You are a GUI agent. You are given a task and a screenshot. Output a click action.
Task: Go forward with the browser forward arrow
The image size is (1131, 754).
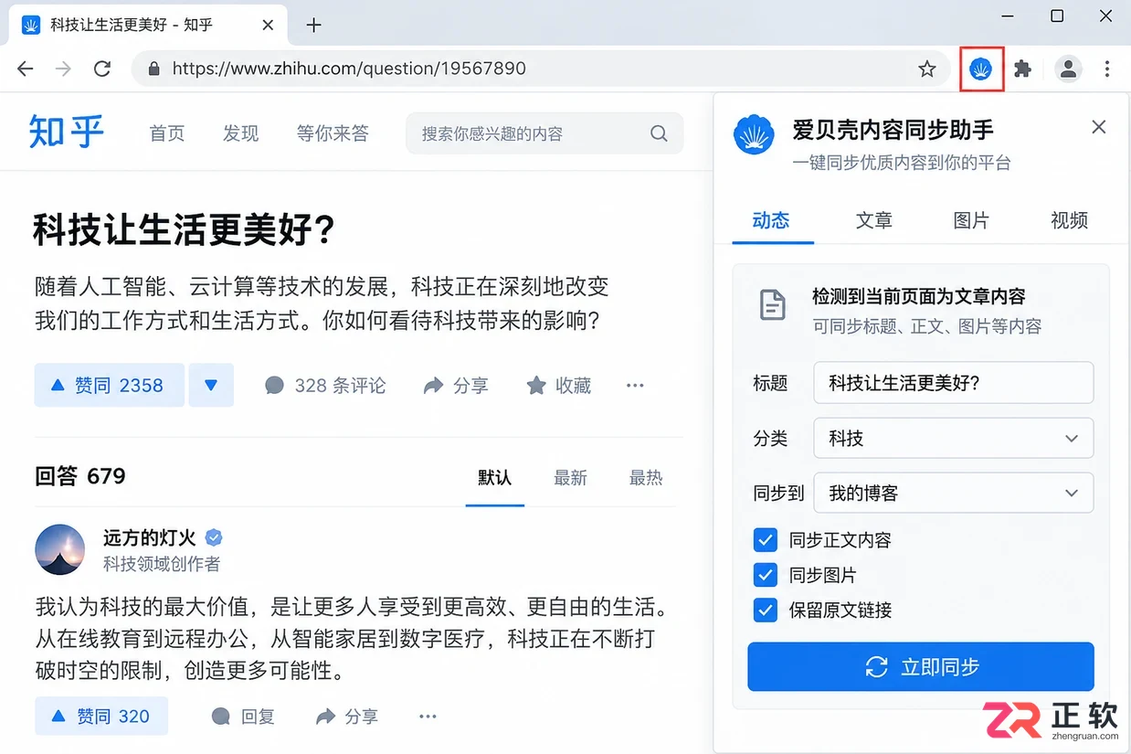click(x=63, y=69)
